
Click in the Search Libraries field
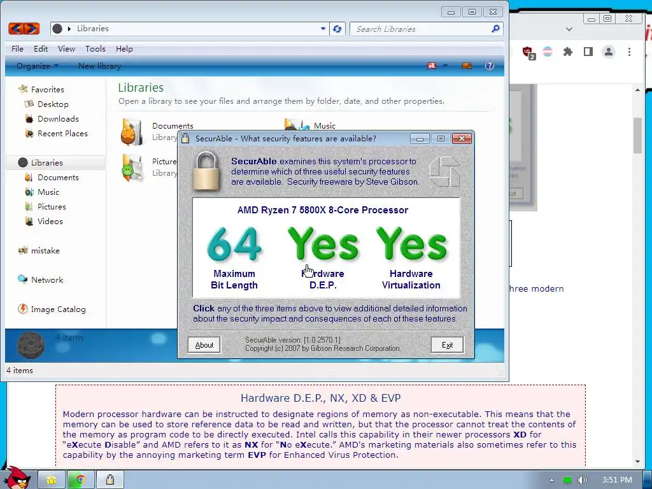(x=420, y=29)
